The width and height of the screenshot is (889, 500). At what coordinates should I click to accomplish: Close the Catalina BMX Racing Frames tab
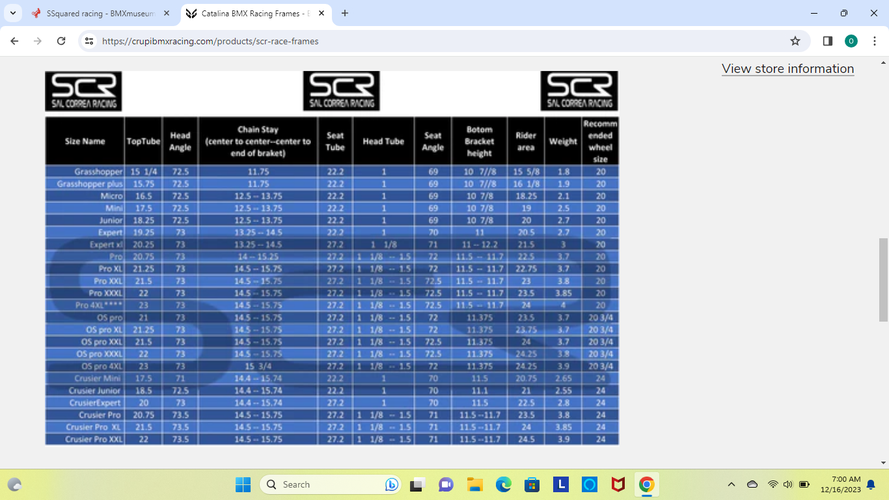tap(320, 13)
